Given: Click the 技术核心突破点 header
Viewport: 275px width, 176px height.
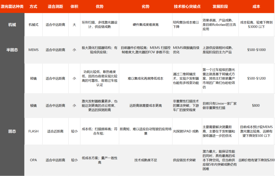Looking at the screenshot, I should coord(187,6).
